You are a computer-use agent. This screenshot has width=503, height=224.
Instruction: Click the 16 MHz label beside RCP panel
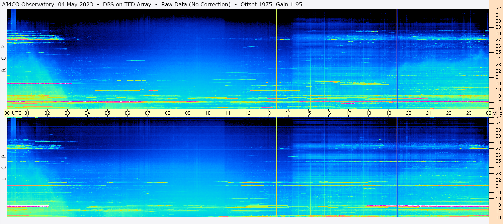coord(498,108)
